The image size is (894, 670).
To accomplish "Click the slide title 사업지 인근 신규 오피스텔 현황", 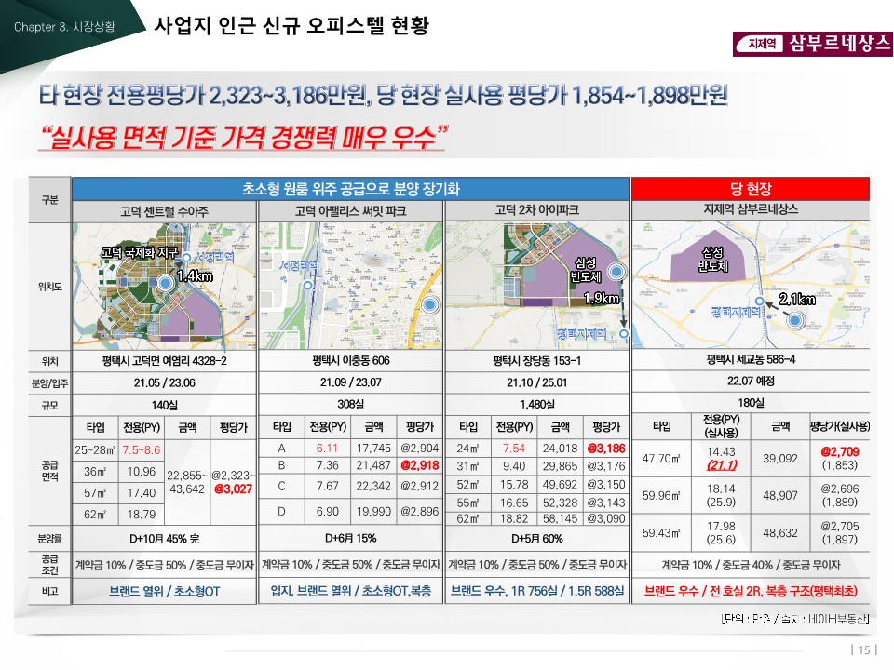I will (291, 25).
